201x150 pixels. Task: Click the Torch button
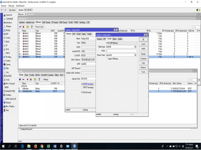pos(143,72)
